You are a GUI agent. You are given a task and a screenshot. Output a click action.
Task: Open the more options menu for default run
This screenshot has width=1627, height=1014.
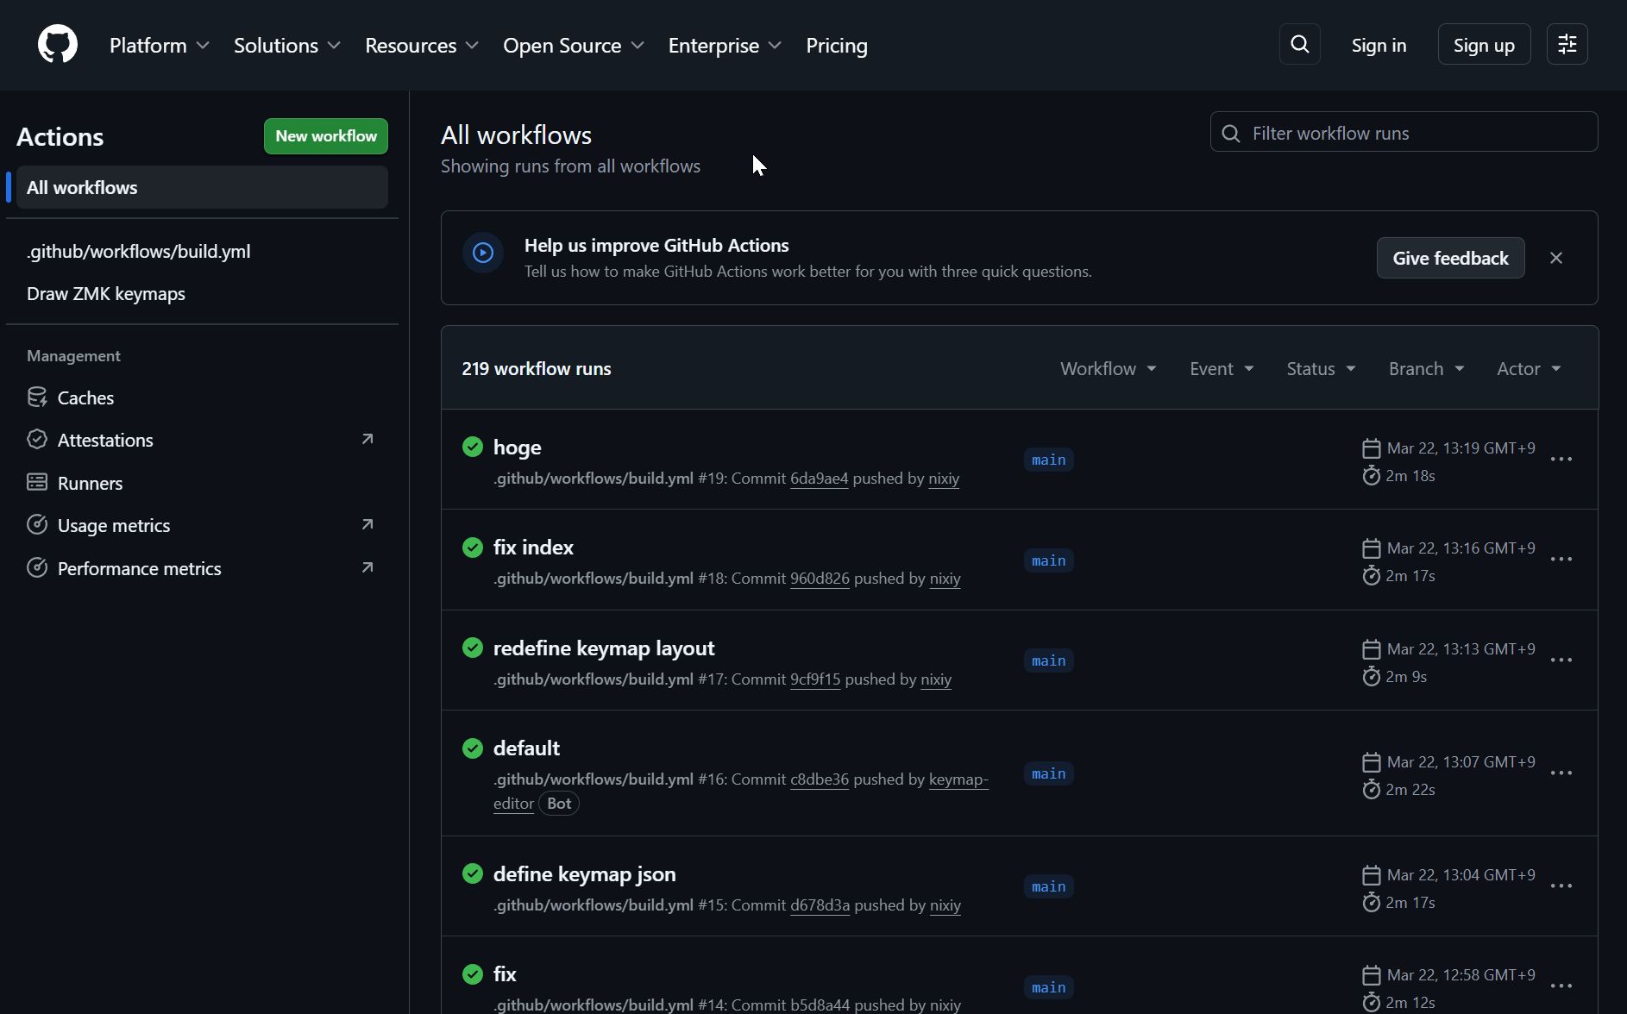tap(1561, 773)
